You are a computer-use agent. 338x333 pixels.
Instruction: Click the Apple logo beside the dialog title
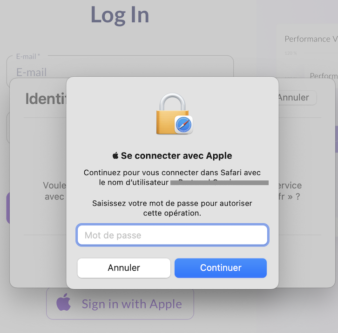[116, 155]
